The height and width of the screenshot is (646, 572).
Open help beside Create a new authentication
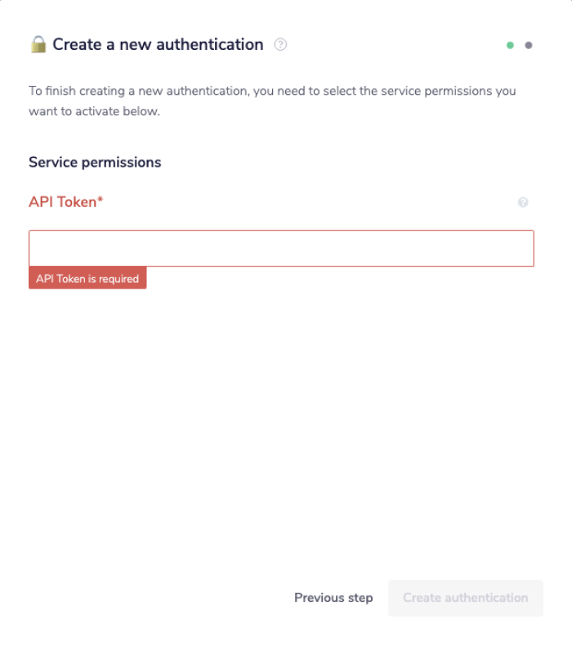point(280,44)
